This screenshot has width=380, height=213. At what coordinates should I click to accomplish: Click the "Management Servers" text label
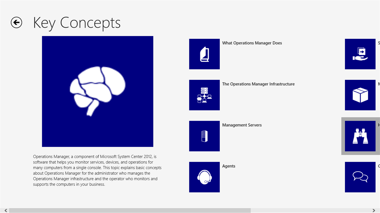click(x=242, y=125)
